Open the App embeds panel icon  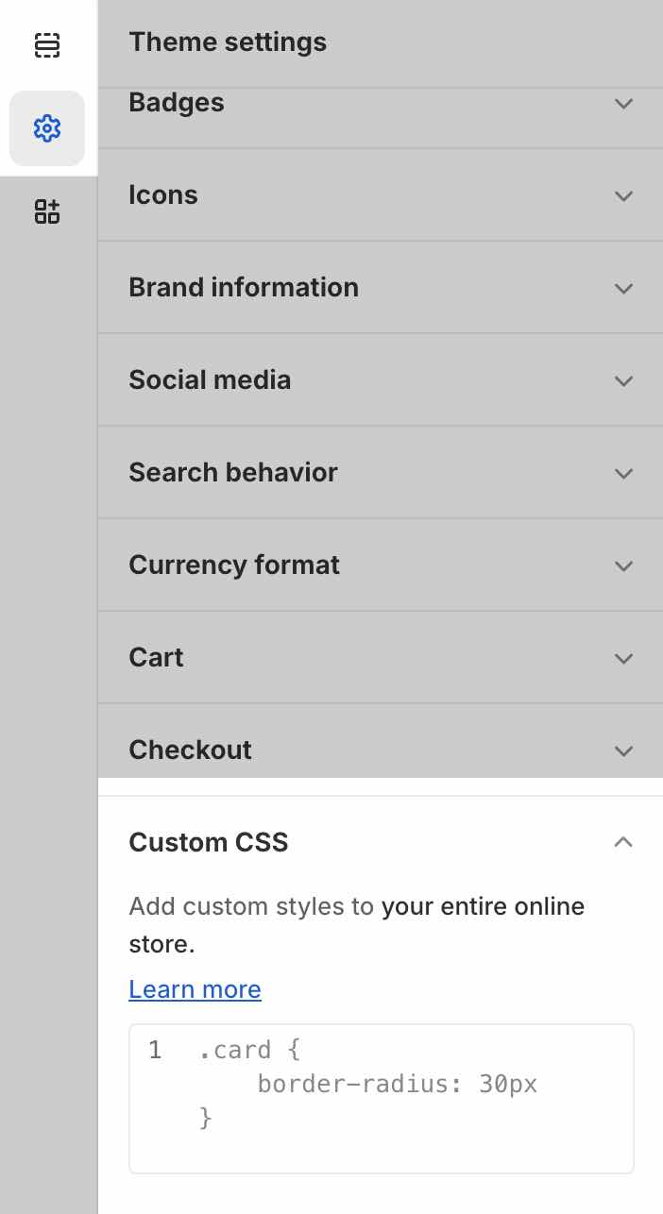(47, 211)
